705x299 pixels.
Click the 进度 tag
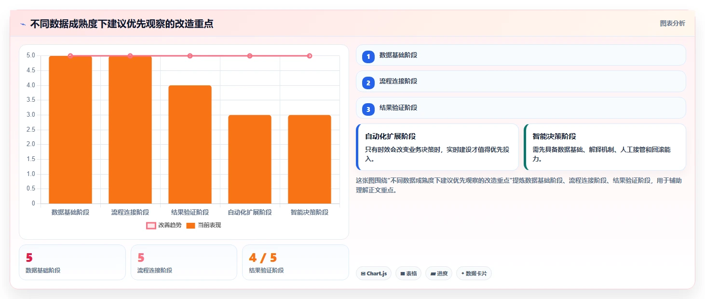(x=439, y=273)
